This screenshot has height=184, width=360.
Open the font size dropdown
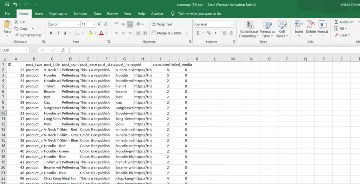pos(92,24)
